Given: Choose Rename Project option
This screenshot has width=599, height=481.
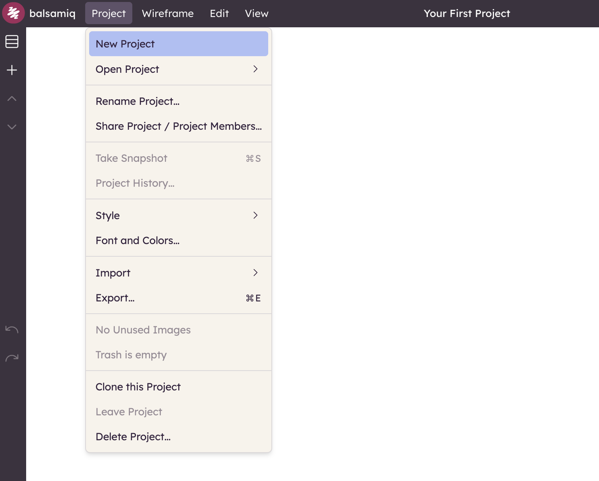Looking at the screenshot, I should pos(137,101).
